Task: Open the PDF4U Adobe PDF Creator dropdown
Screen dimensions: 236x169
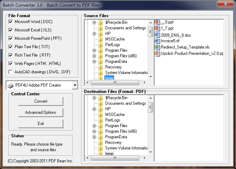Action: [75, 85]
